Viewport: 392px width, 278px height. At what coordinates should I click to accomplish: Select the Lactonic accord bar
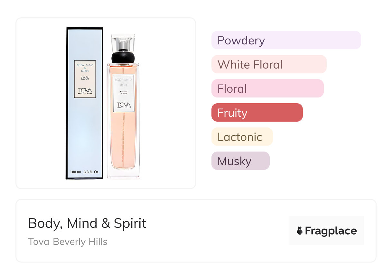point(242,137)
